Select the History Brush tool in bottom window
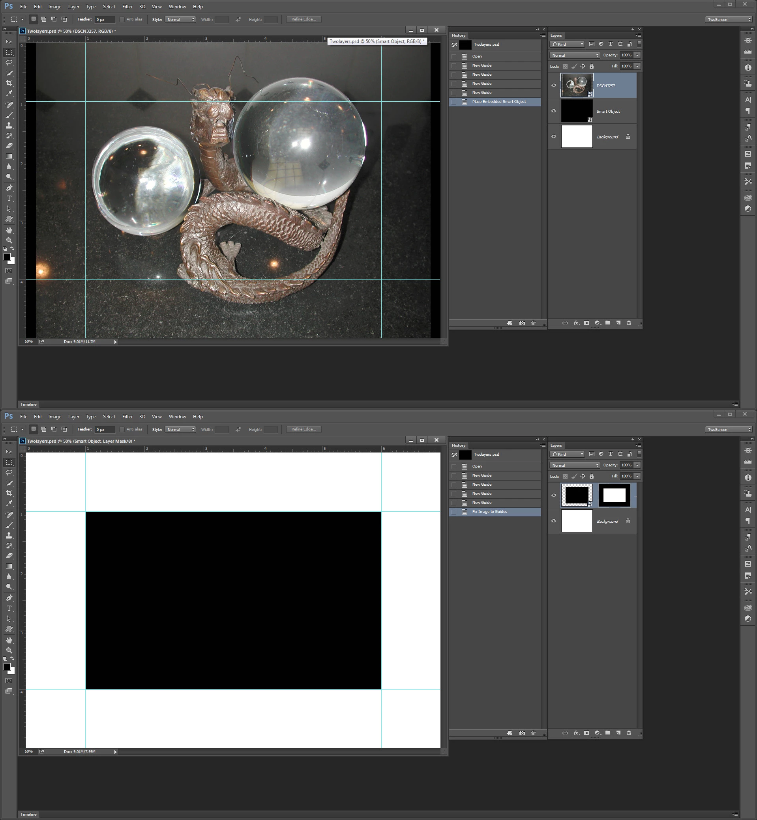 click(9, 546)
